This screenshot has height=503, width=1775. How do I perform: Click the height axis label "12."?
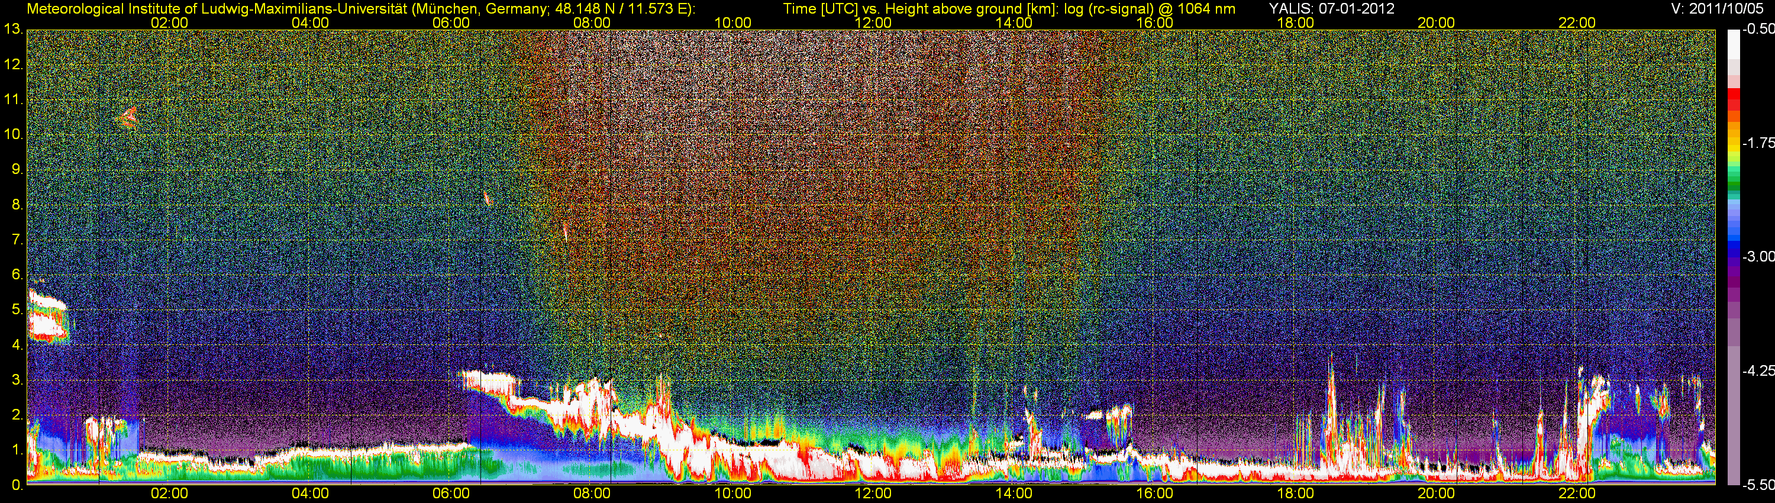pos(14,65)
